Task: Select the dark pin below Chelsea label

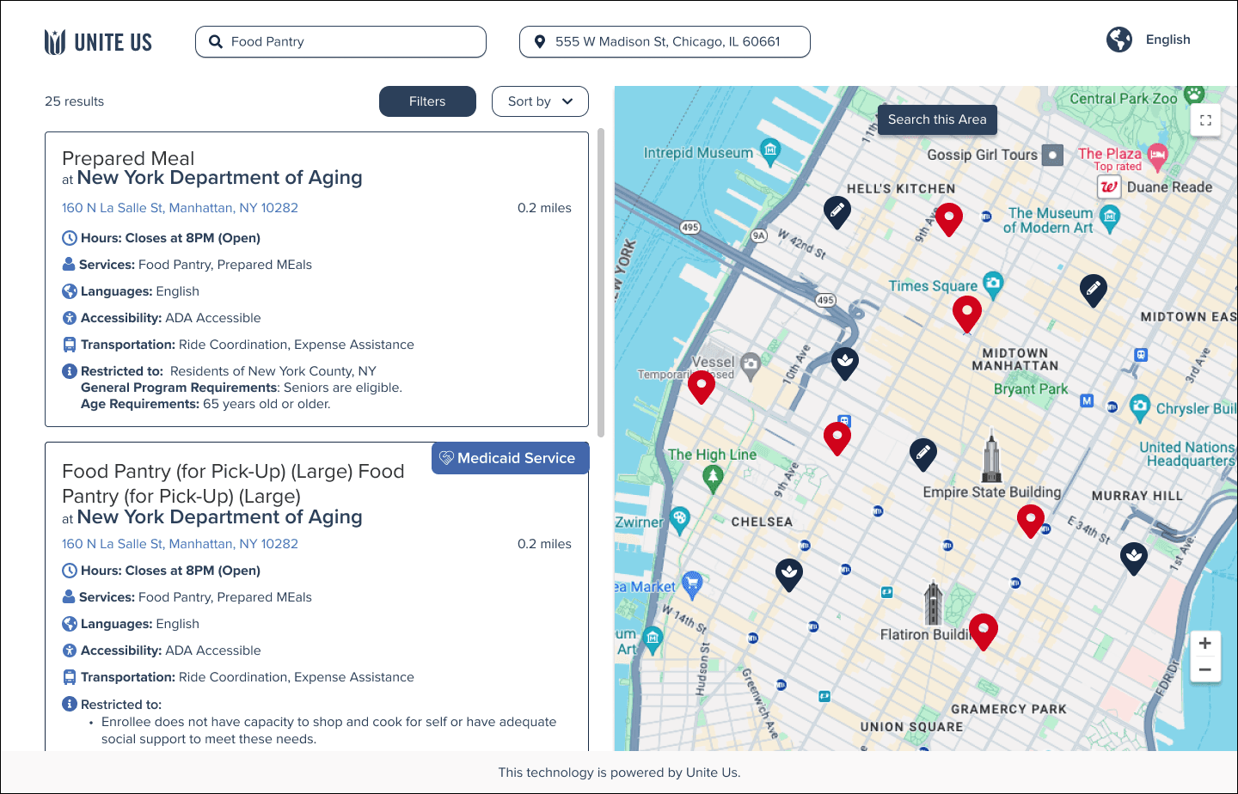Action: 789,574
